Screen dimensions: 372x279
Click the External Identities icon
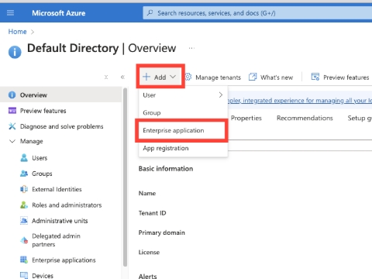(x=24, y=189)
